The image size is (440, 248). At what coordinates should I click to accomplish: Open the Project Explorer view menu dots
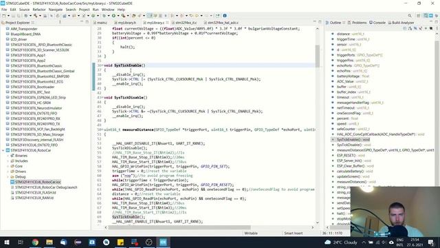(60, 22)
